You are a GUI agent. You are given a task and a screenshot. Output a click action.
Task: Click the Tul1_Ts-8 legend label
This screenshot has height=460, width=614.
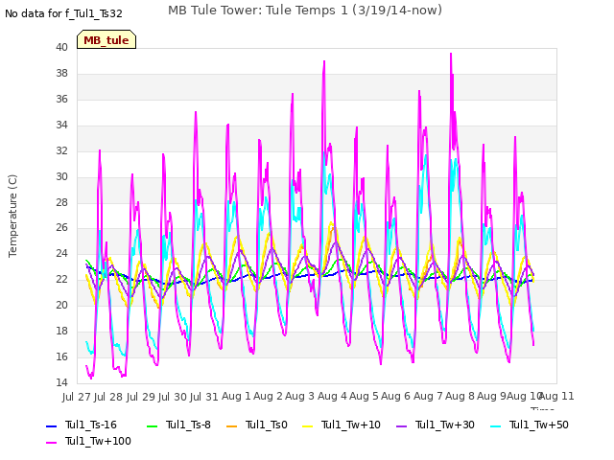(x=188, y=425)
